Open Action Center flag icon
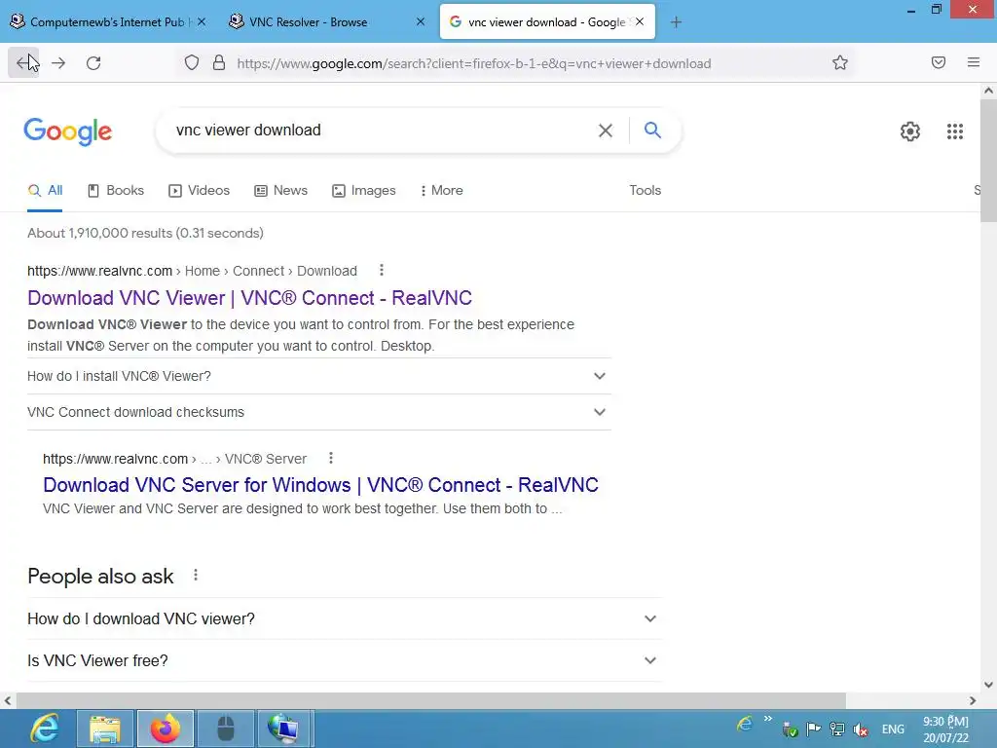The height and width of the screenshot is (748, 997). [813, 729]
